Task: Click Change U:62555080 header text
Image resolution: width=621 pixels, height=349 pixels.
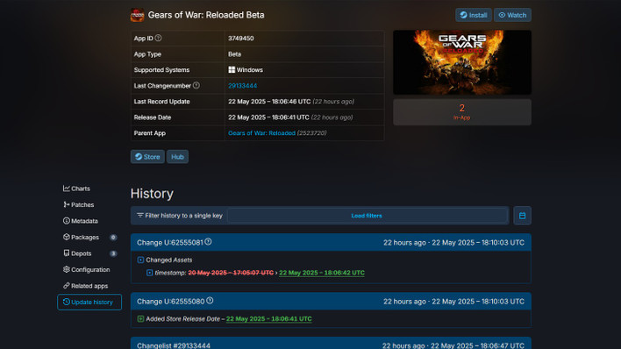Action: click(x=171, y=302)
